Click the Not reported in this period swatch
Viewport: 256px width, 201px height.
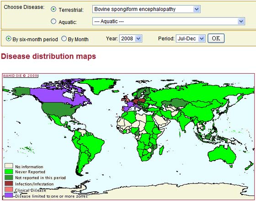9,178
